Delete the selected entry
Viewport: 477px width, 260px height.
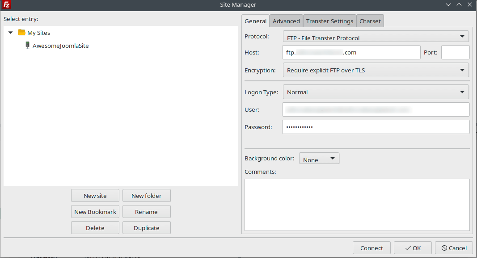(95, 227)
